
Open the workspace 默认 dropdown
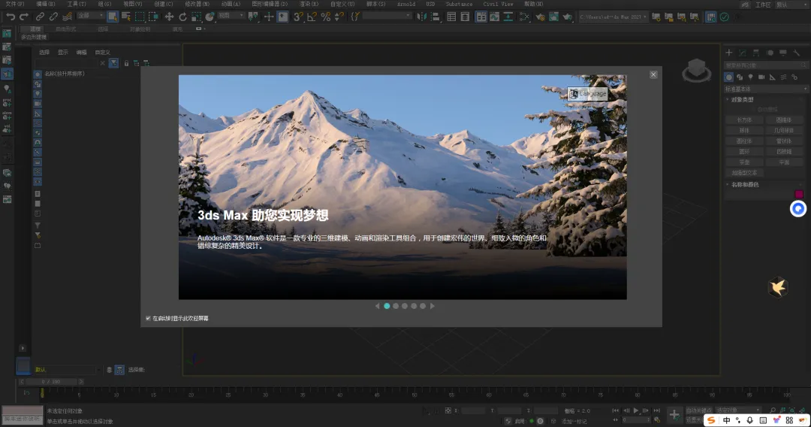[791, 5]
